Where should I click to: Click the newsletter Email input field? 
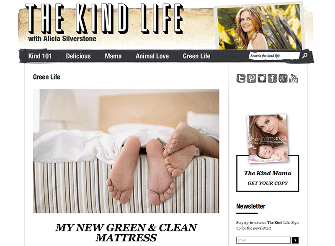tap(263, 240)
